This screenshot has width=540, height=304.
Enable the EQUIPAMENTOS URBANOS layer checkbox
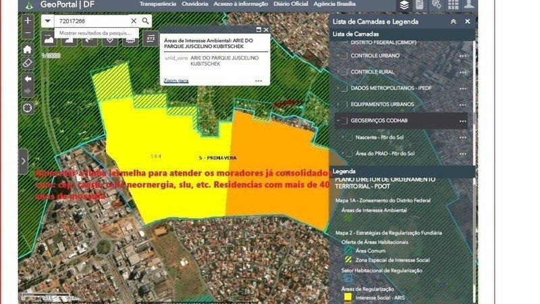pos(344,104)
